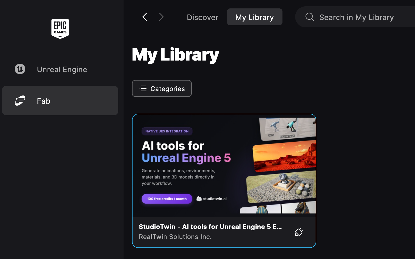
Task: Click the Epic Games logo
Action: [60, 29]
